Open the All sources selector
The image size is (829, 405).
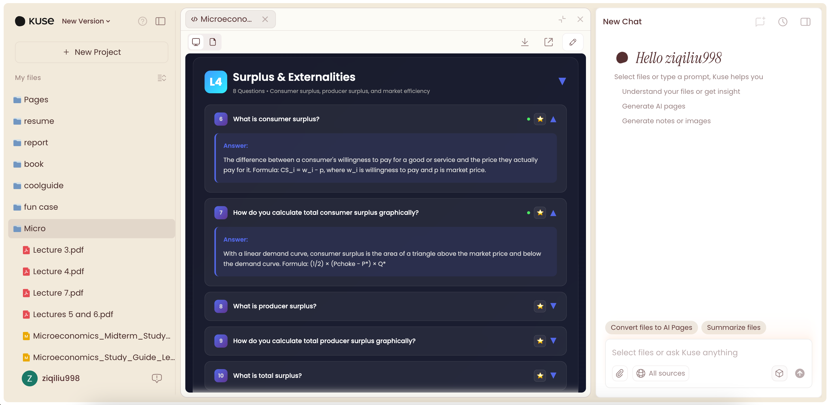(x=660, y=373)
